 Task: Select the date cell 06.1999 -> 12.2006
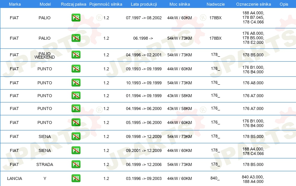(144, 164)
